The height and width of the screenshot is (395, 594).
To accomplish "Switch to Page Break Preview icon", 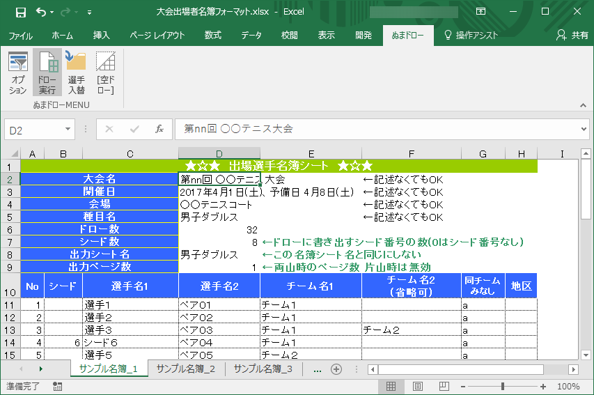I will tap(444, 386).
